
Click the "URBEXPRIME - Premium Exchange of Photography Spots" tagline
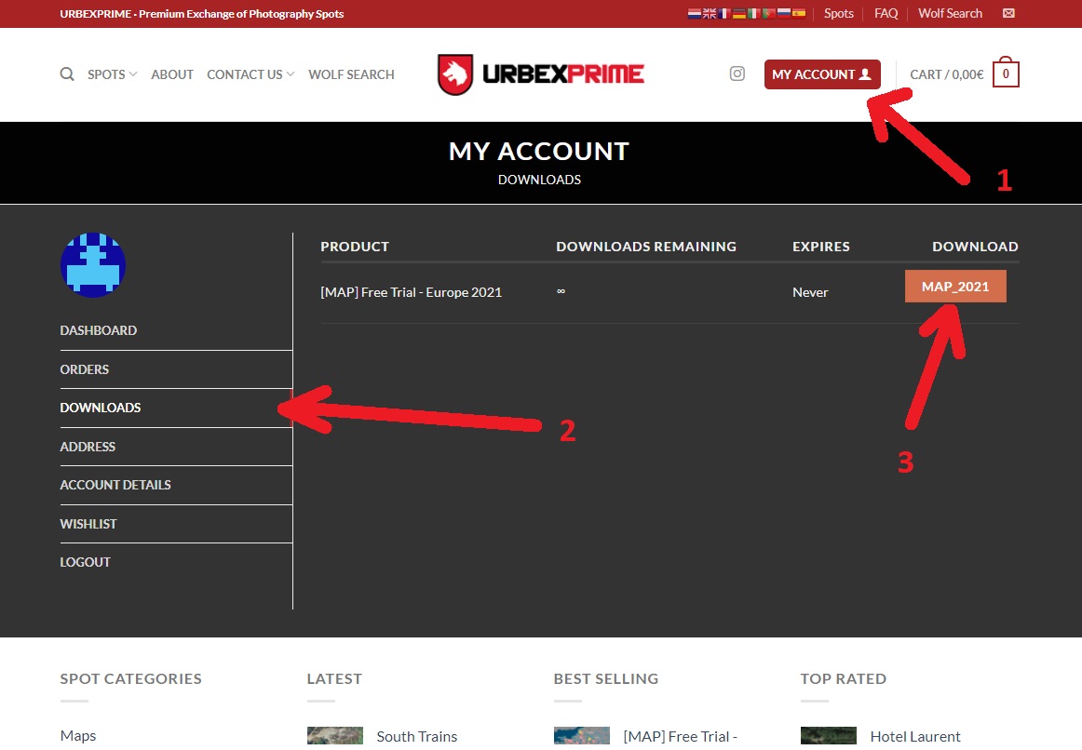click(201, 14)
